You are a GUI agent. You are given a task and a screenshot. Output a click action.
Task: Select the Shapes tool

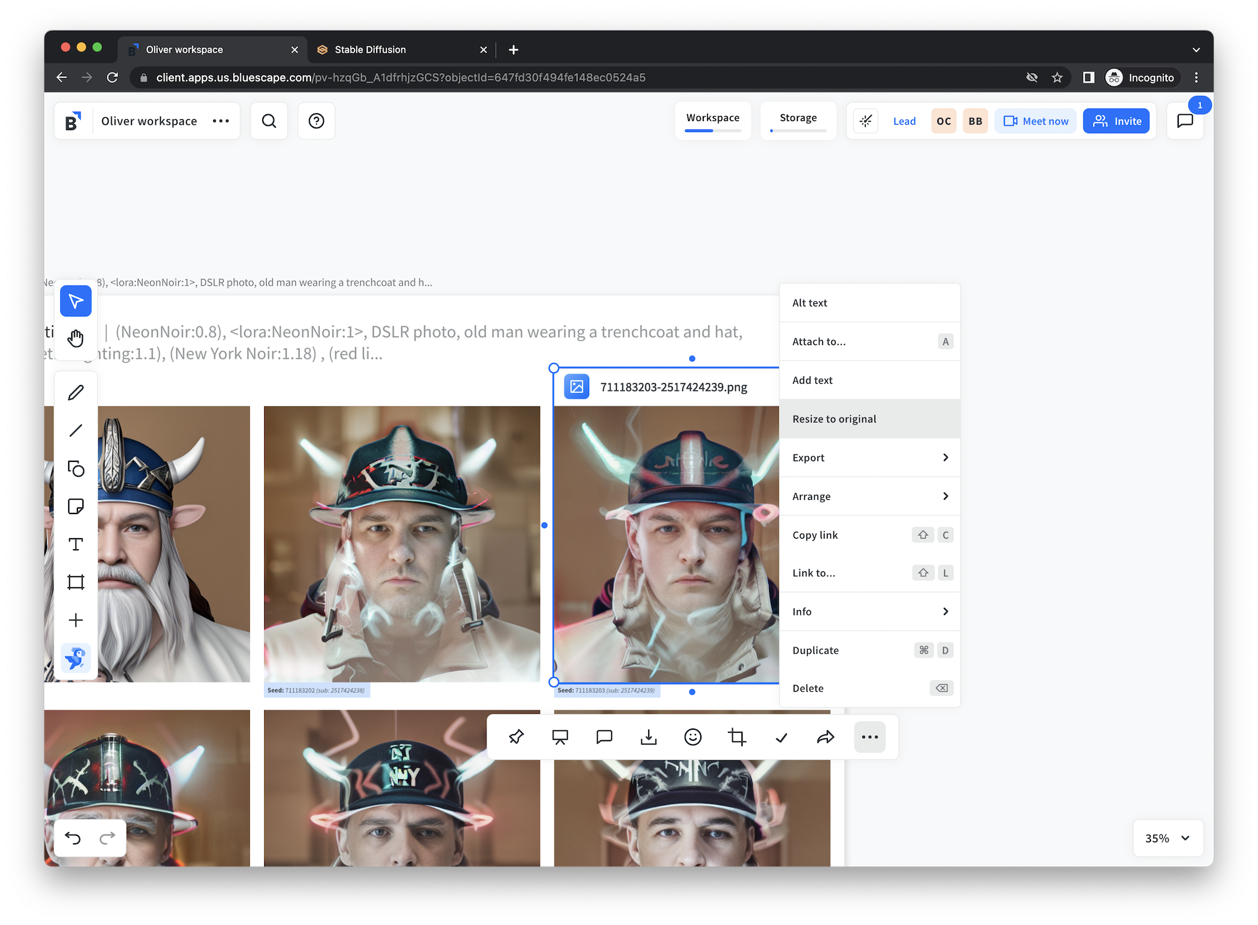[76, 469]
